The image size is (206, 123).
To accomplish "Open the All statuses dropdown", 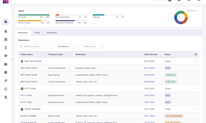I will point(68,46).
